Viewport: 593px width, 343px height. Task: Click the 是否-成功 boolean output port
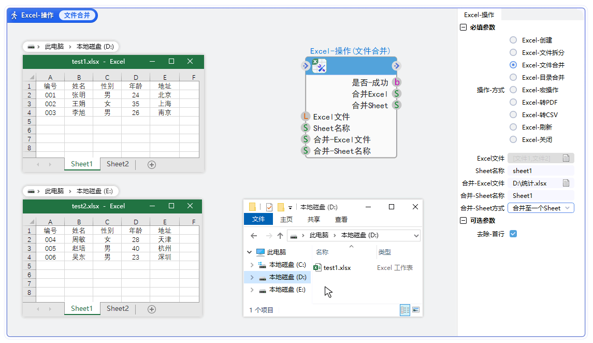(x=397, y=82)
